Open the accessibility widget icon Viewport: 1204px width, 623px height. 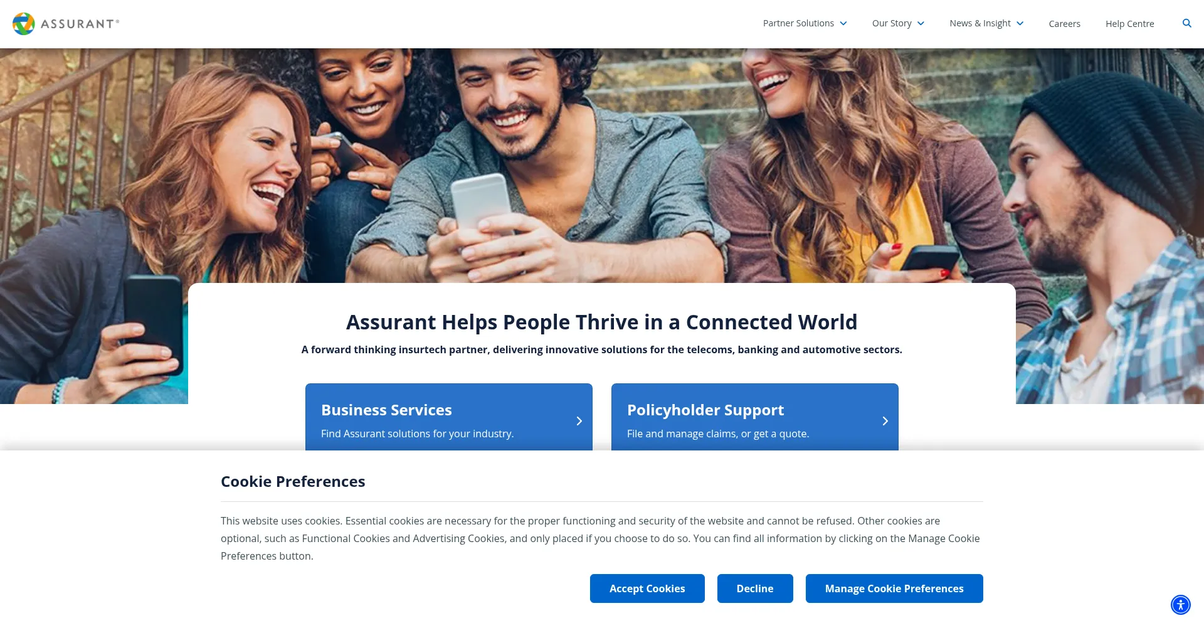(x=1180, y=605)
